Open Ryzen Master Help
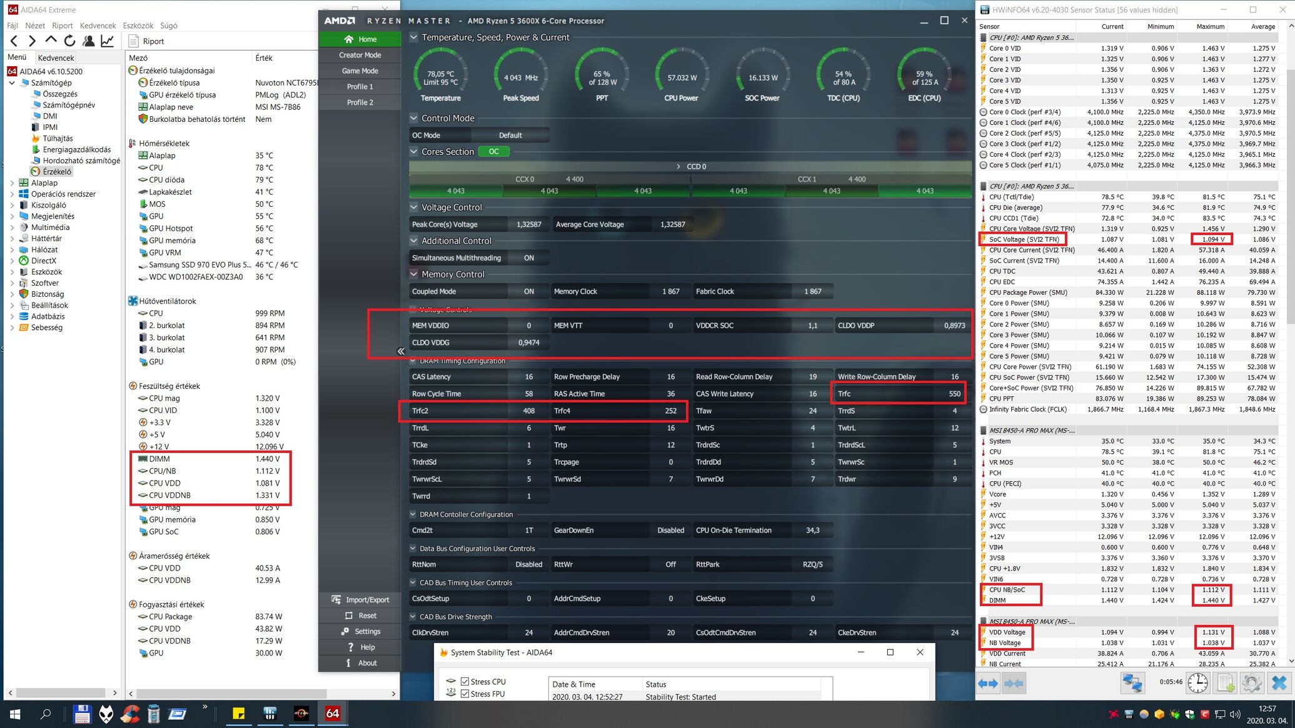1295x728 pixels. click(360, 647)
